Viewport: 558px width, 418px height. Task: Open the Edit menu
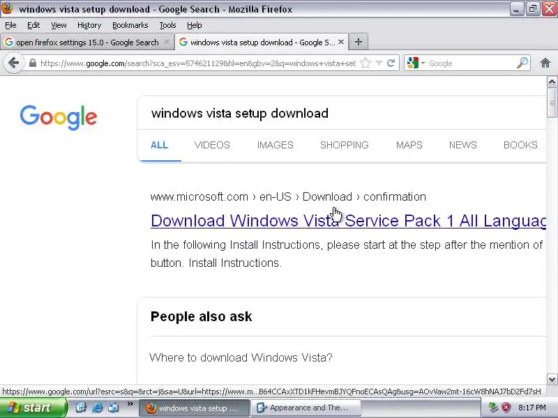coord(33,25)
